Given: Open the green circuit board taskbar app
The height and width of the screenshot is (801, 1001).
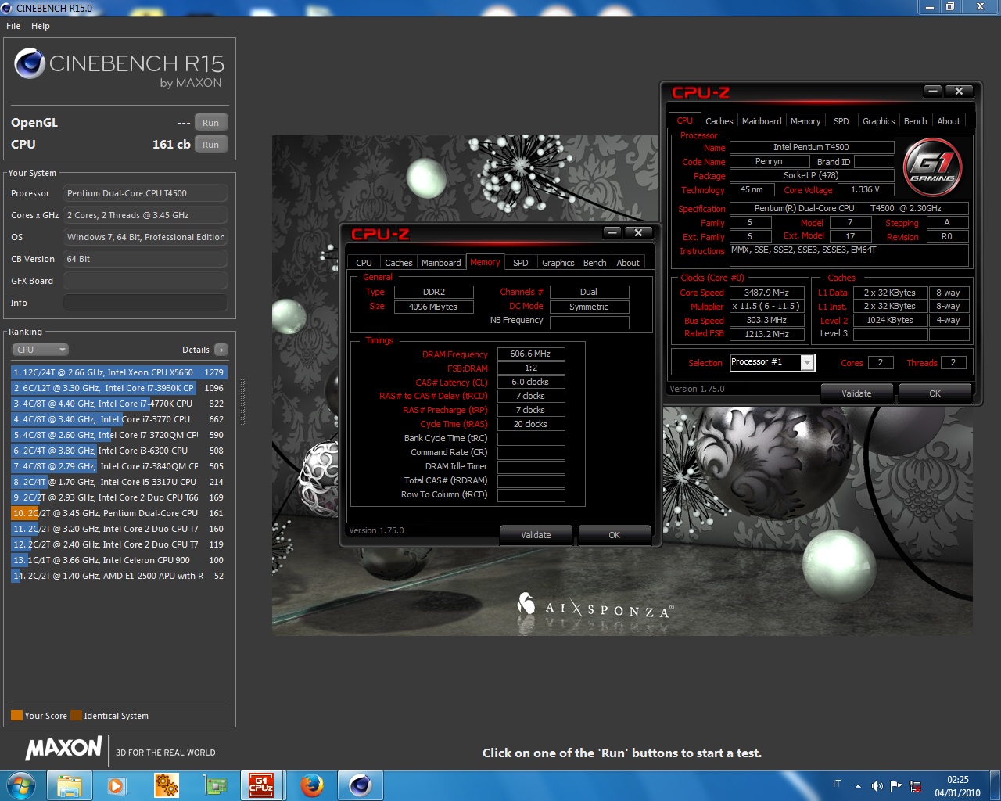Looking at the screenshot, I should click(214, 785).
